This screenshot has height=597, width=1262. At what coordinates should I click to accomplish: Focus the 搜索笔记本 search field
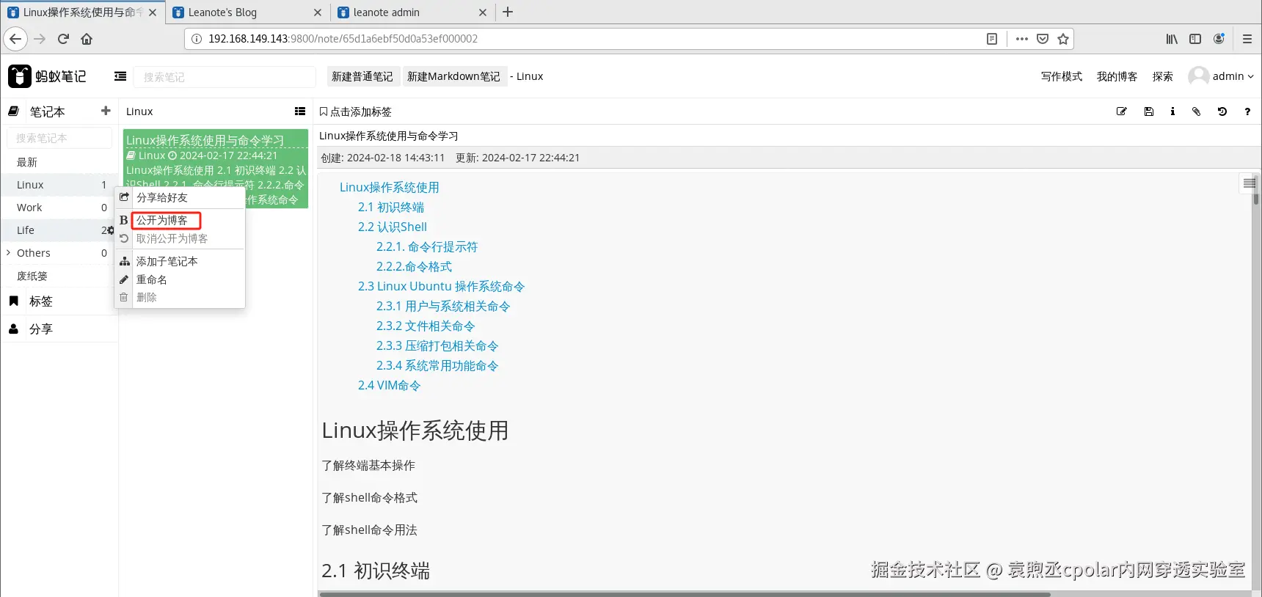tap(59, 138)
